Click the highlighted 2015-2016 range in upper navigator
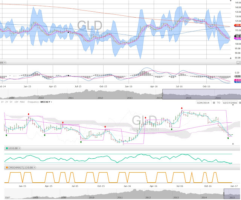Image resolution: width=241 pixels, height=200 pixels. click(x=202, y=94)
